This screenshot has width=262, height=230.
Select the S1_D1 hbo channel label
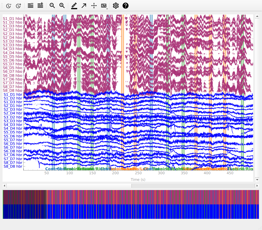pos(13,18)
